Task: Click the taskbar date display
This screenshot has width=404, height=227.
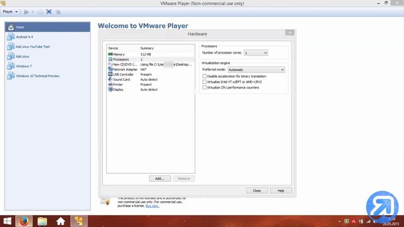Action: [391, 224]
